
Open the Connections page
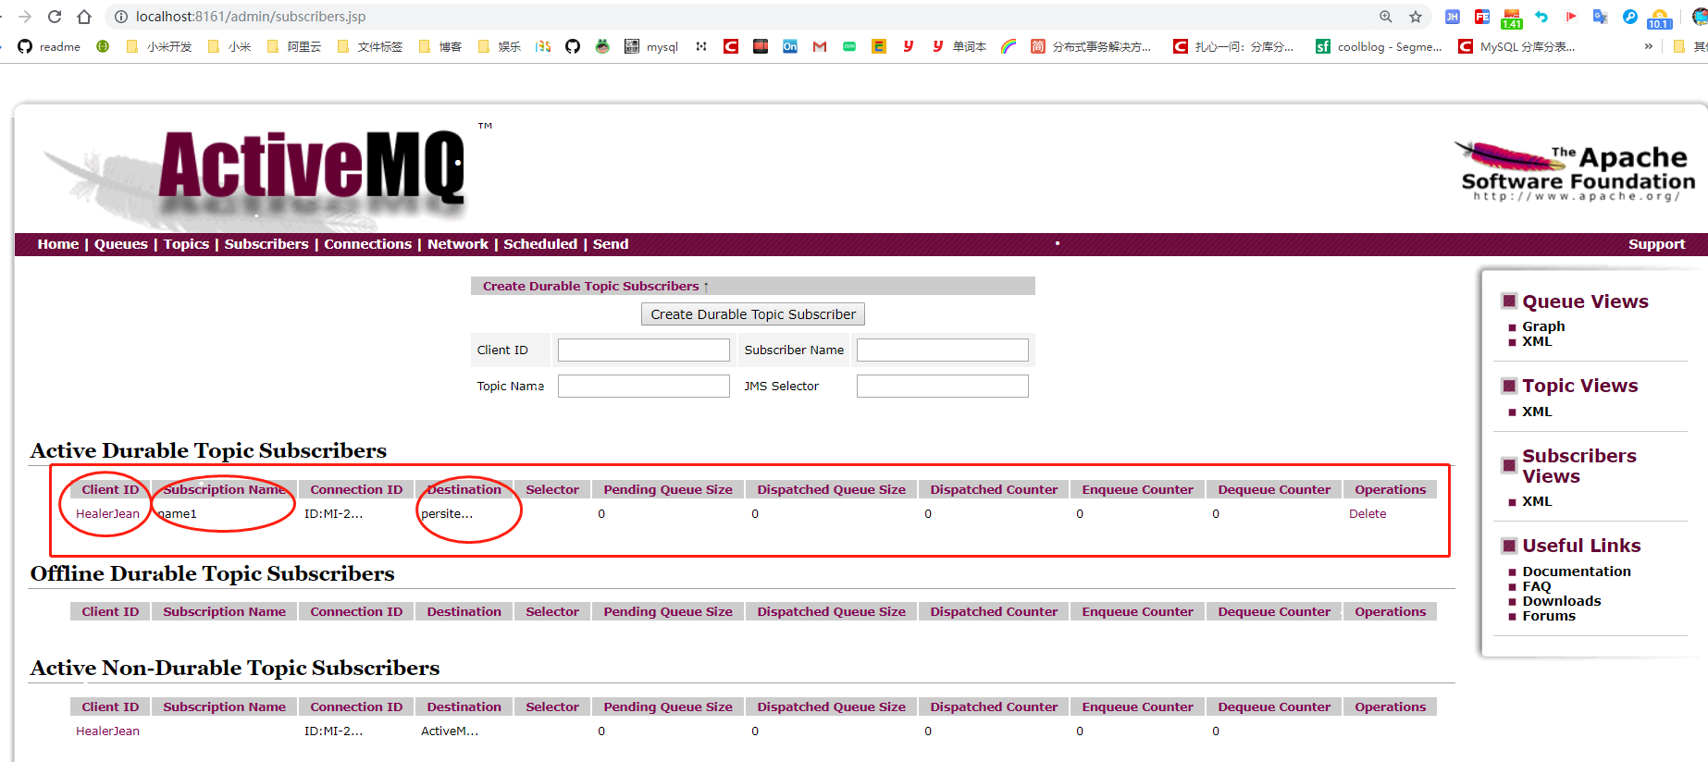(x=368, y=244)
